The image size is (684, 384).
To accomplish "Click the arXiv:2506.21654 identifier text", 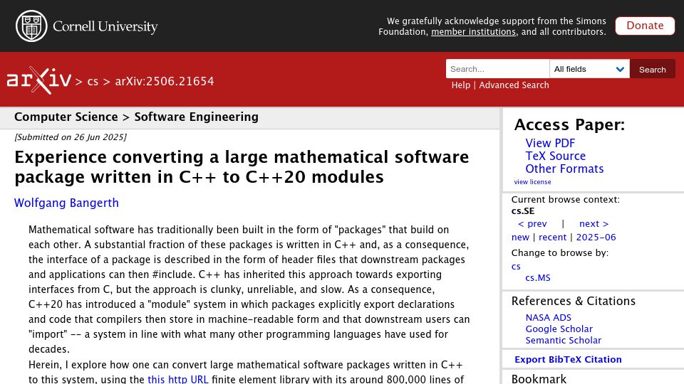I will point(165,81).
